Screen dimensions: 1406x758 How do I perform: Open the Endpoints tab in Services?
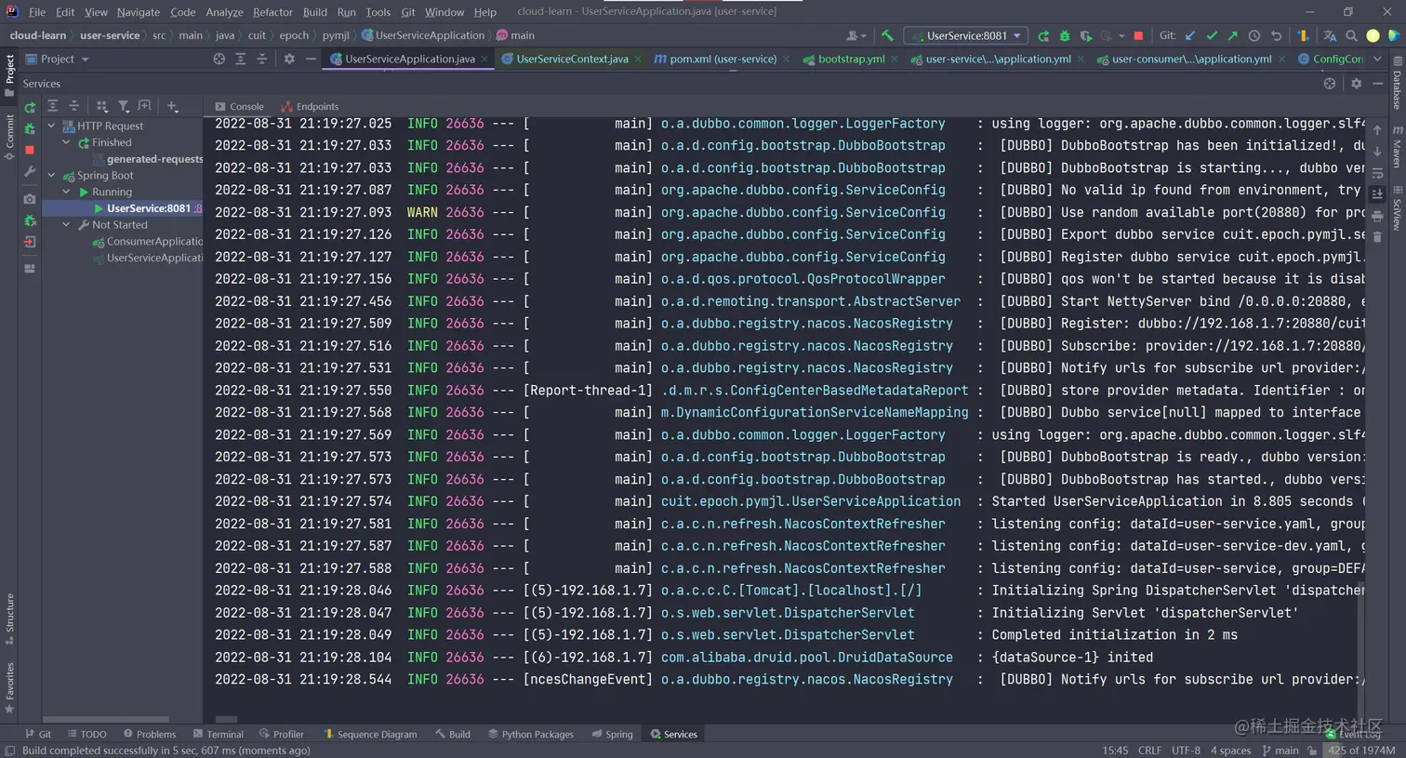310,106
